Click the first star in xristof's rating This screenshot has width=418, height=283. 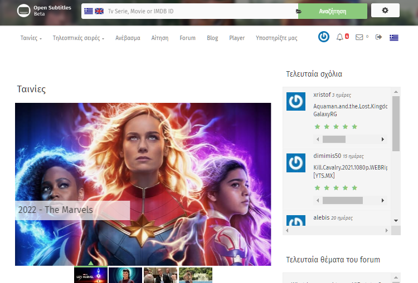coord(317,127)
